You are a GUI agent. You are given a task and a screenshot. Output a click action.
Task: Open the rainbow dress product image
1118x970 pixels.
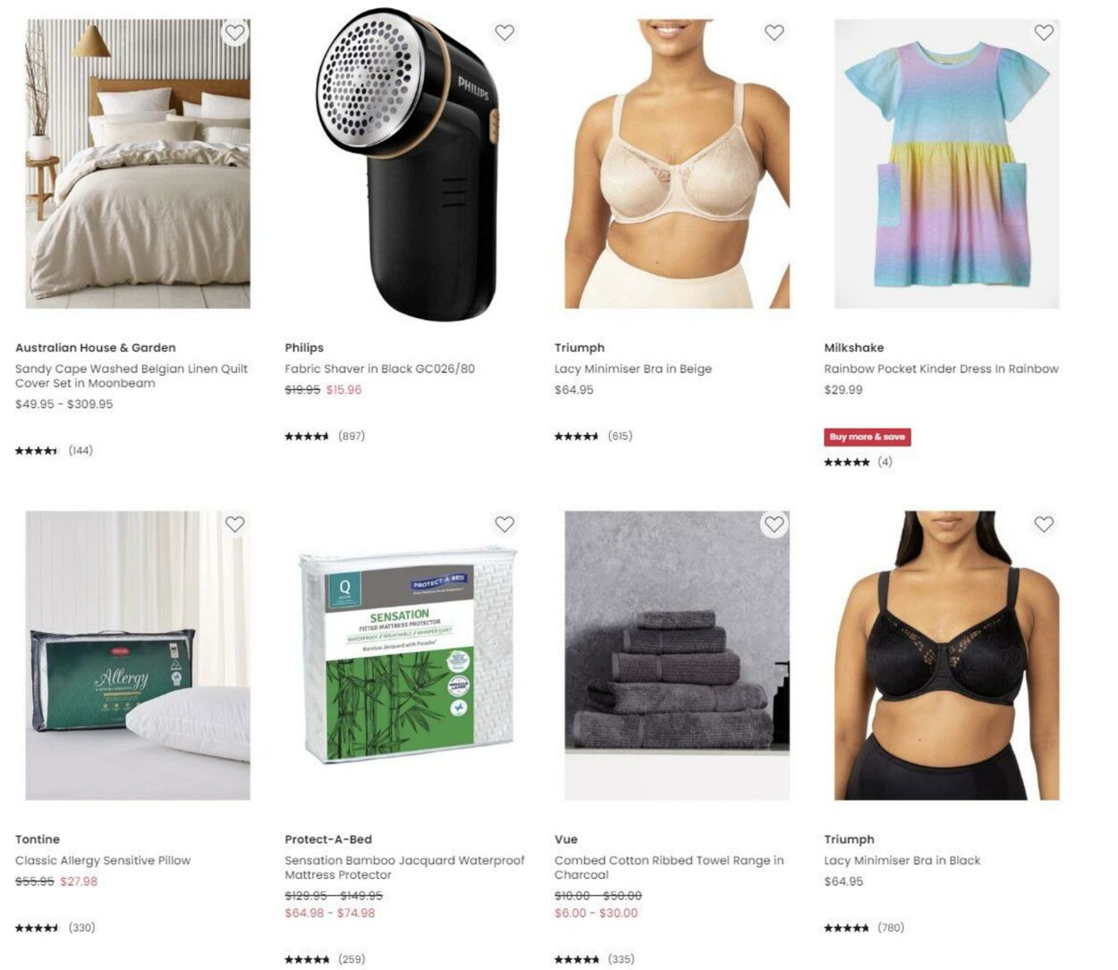(x=947, y=165)
